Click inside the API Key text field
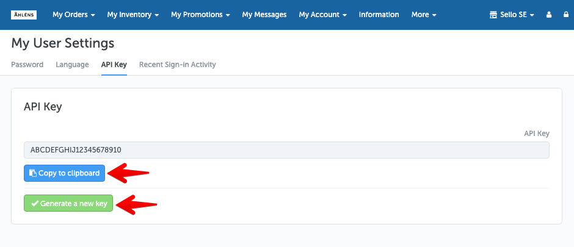The height and width of the screenshot is (247, 574). pos(286,150)
